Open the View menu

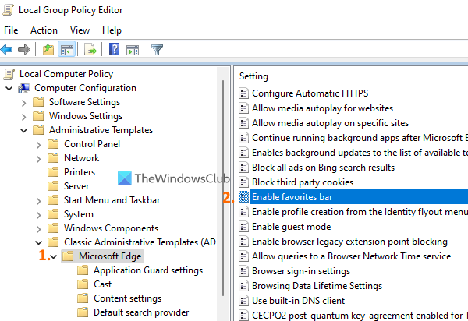(80, 30)
